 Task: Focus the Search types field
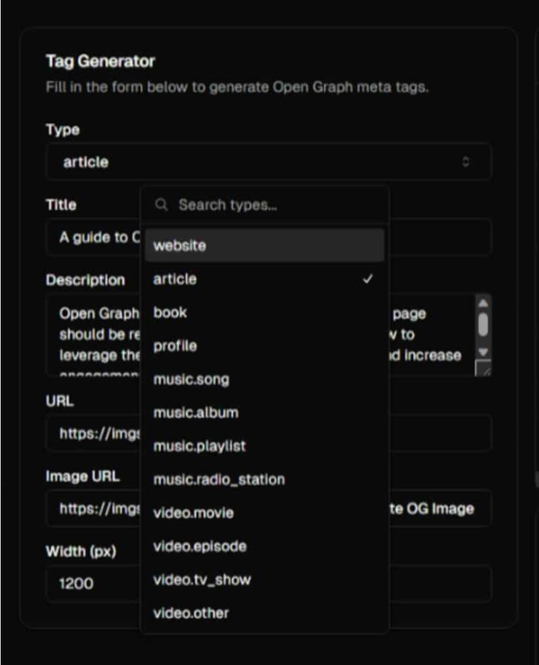(265, 205)
